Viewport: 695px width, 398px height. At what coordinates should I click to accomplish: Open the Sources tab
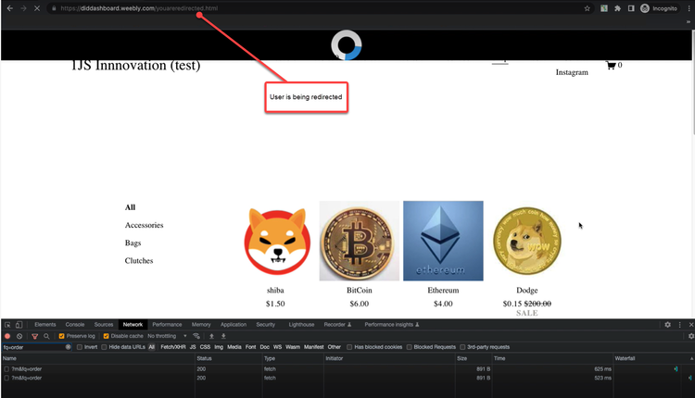(104, 325)
